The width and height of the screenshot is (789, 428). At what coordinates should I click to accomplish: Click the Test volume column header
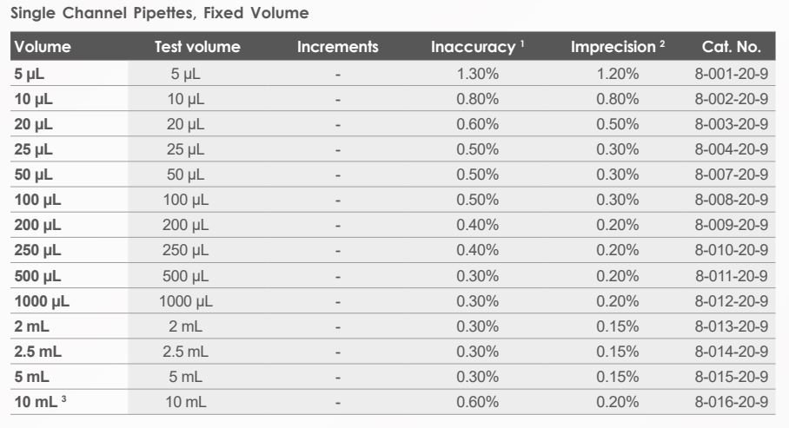click(x=197, y=47)
